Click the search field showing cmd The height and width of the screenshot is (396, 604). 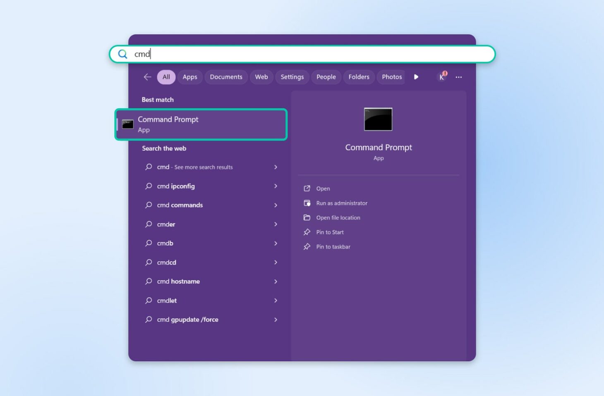coord(290,54)
